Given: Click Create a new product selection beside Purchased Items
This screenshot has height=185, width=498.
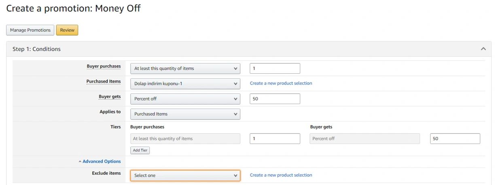Looking at the screenshot, I should 281,83.
